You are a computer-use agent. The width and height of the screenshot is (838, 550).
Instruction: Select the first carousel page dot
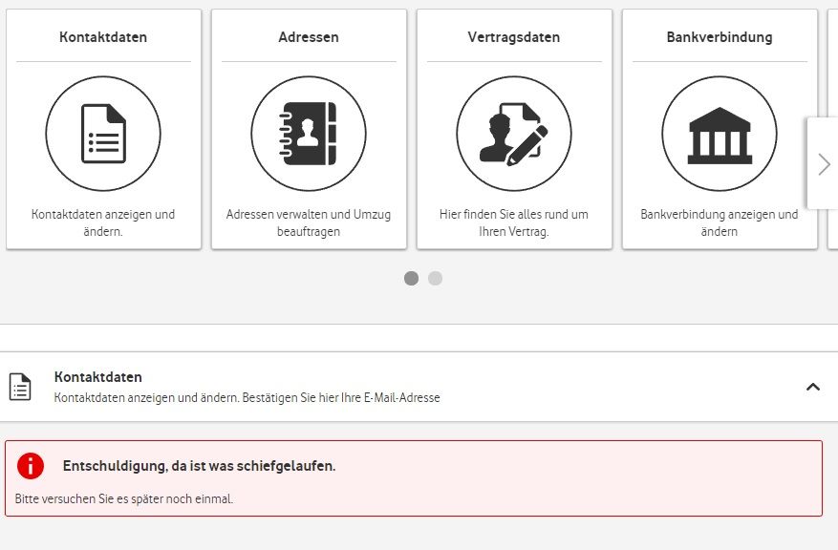(412, 278)
